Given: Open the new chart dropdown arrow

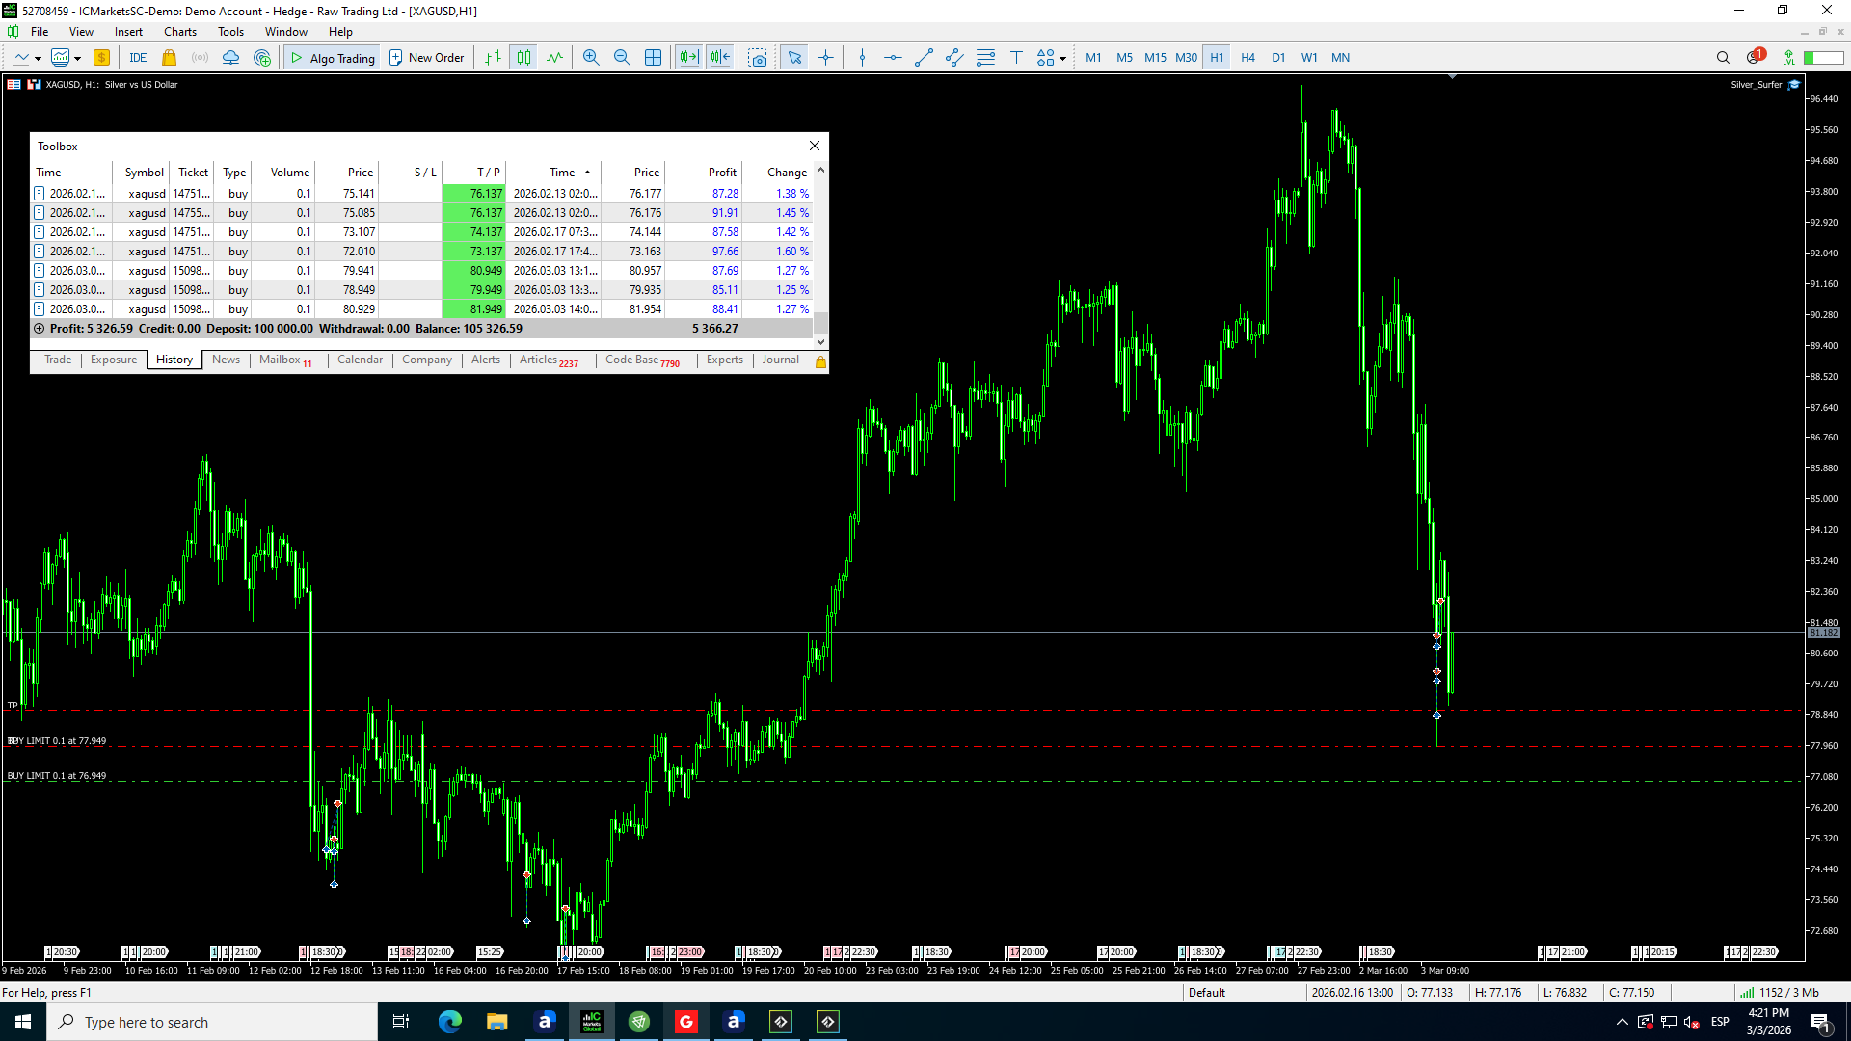Looking at the screenshot, I should [38, 59].
